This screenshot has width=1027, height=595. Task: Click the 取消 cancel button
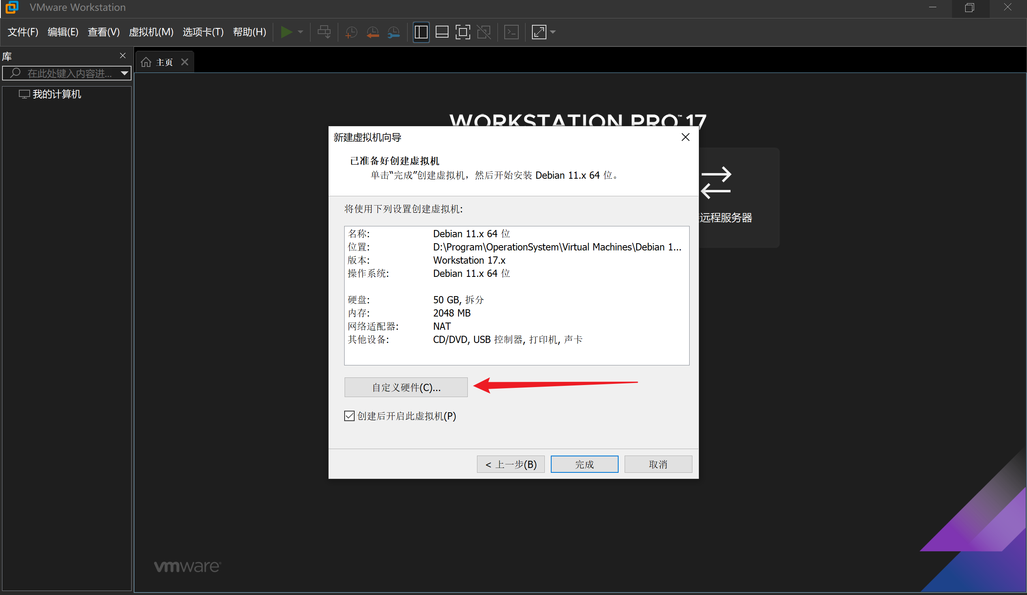pos(658,464)
